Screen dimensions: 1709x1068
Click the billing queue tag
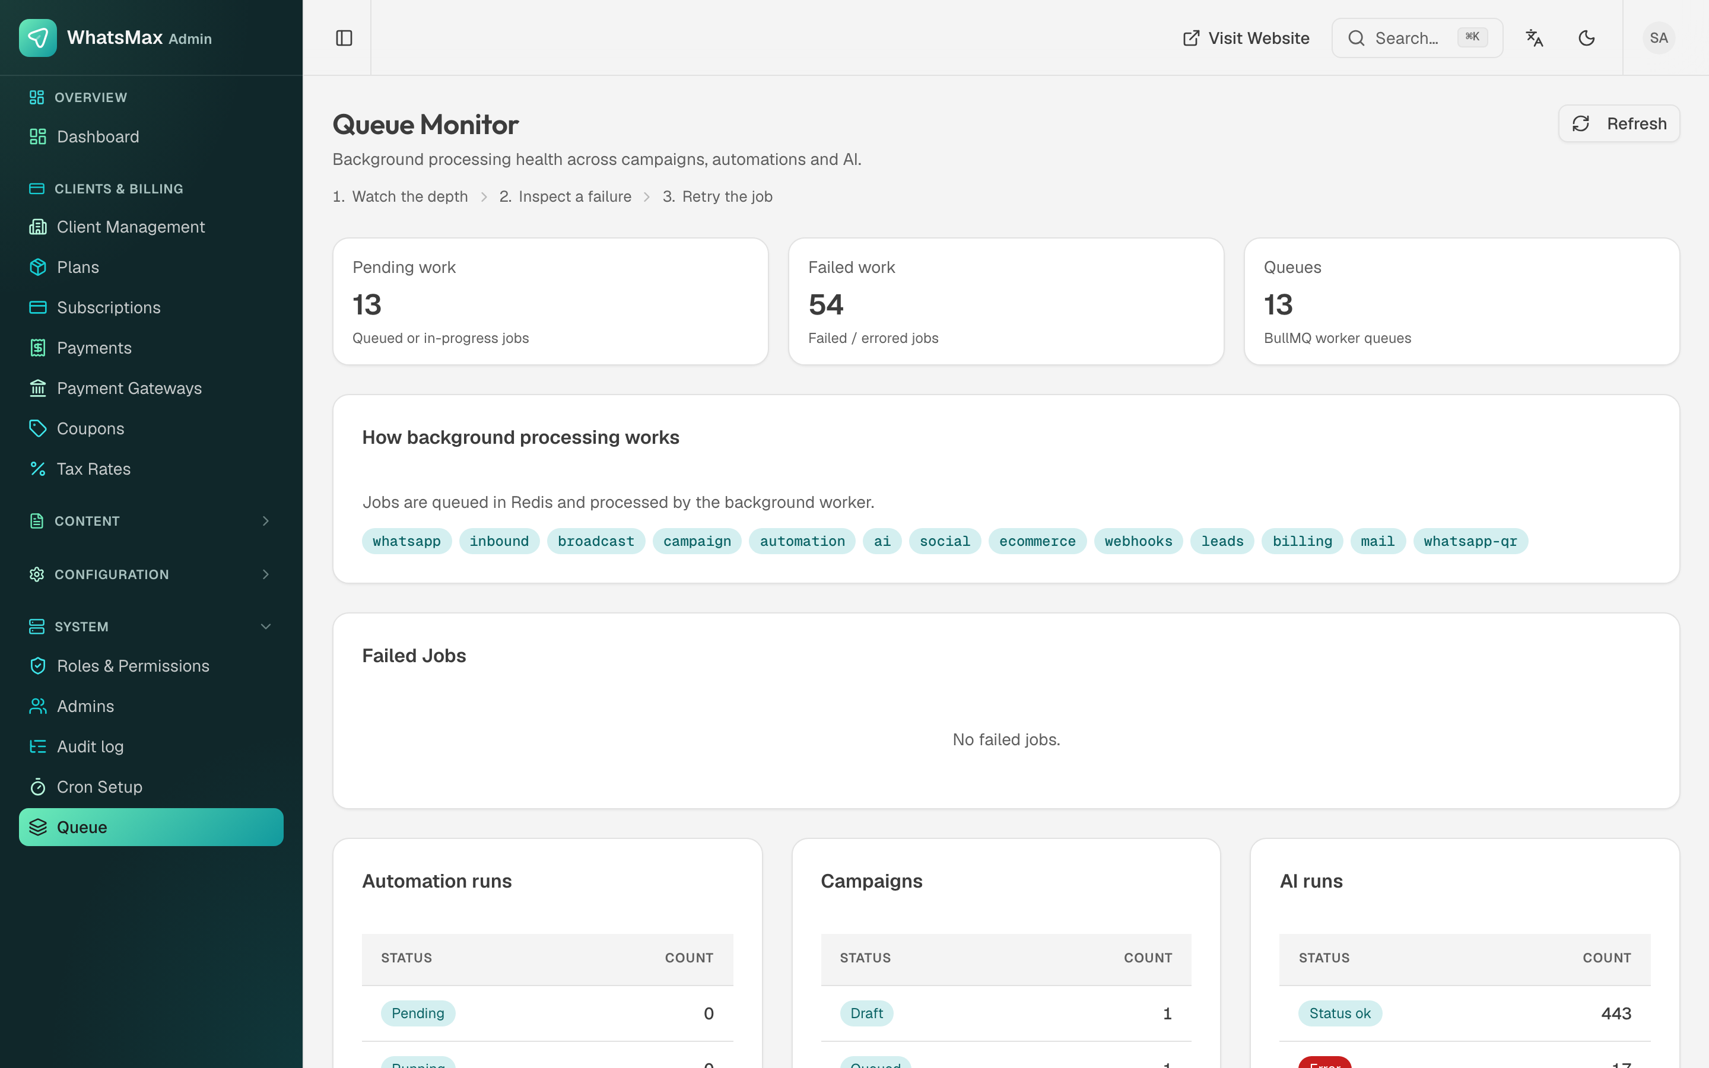(x=1303, y=541)
